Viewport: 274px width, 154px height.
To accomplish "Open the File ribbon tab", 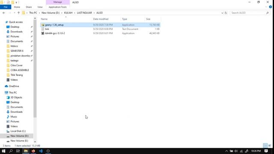I will (6, 7).
